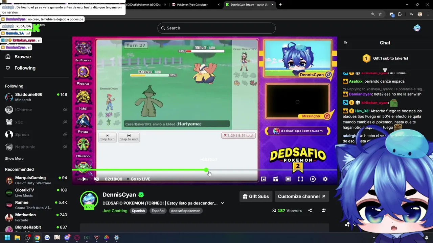Switch to Pokémon Type Calculator tab
Image resolution: width=433 pixels, height=243 pixels.
(196, 5)
